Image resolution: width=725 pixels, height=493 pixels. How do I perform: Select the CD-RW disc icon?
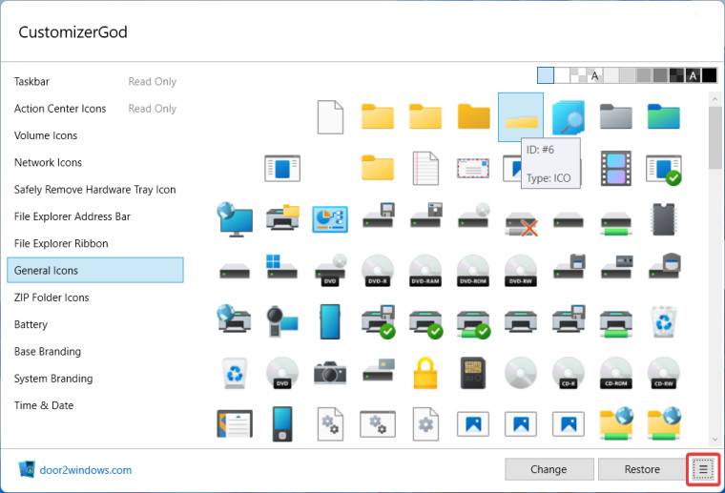[x=664, y=373]
